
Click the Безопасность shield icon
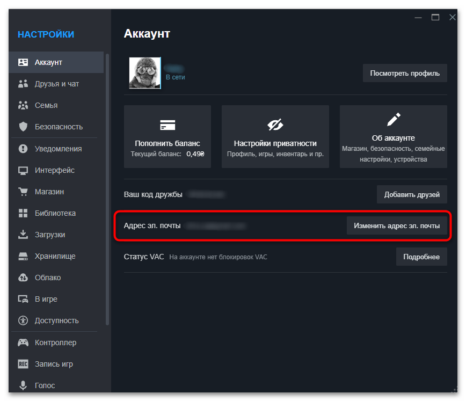[23, 127]
